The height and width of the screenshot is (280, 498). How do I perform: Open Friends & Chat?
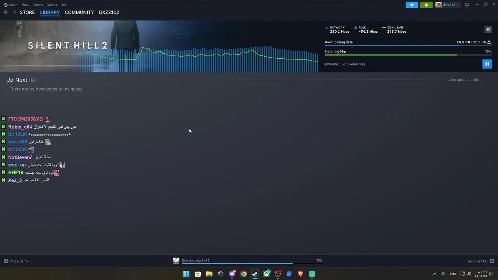point(477,261)
